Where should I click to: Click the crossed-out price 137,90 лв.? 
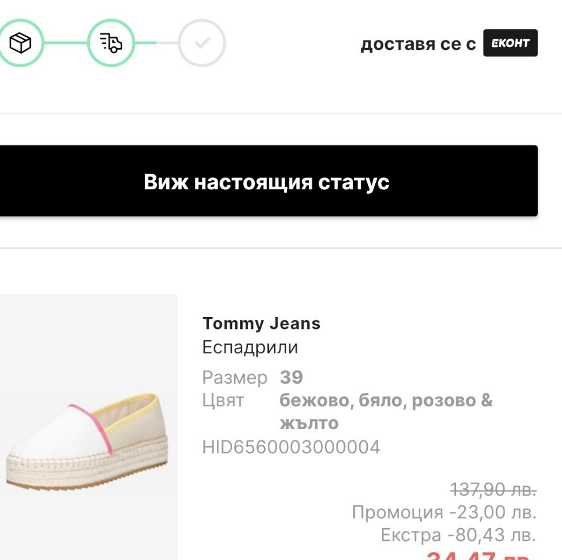pyautogui.click(x=493, y=490)
